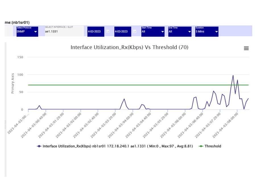Click the Threshold legend marker icon
Screen dimensions: 256x180
[201, 146]
